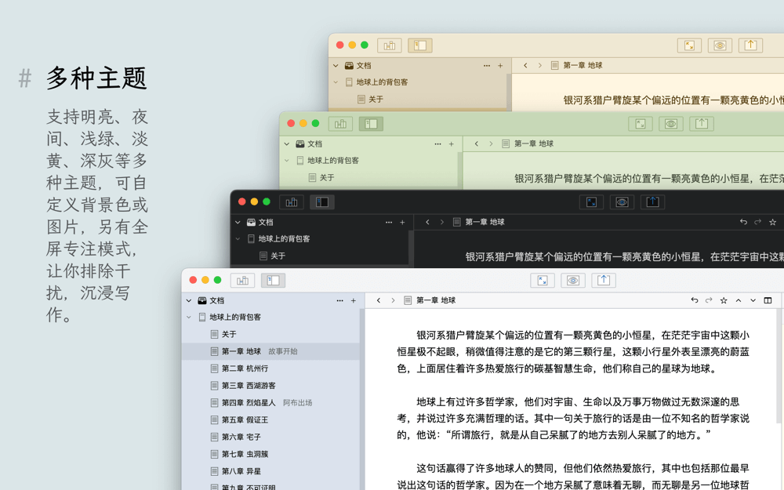
Task: Open more options ellipsis in dark window sidebar
Action: click(389, 222)
